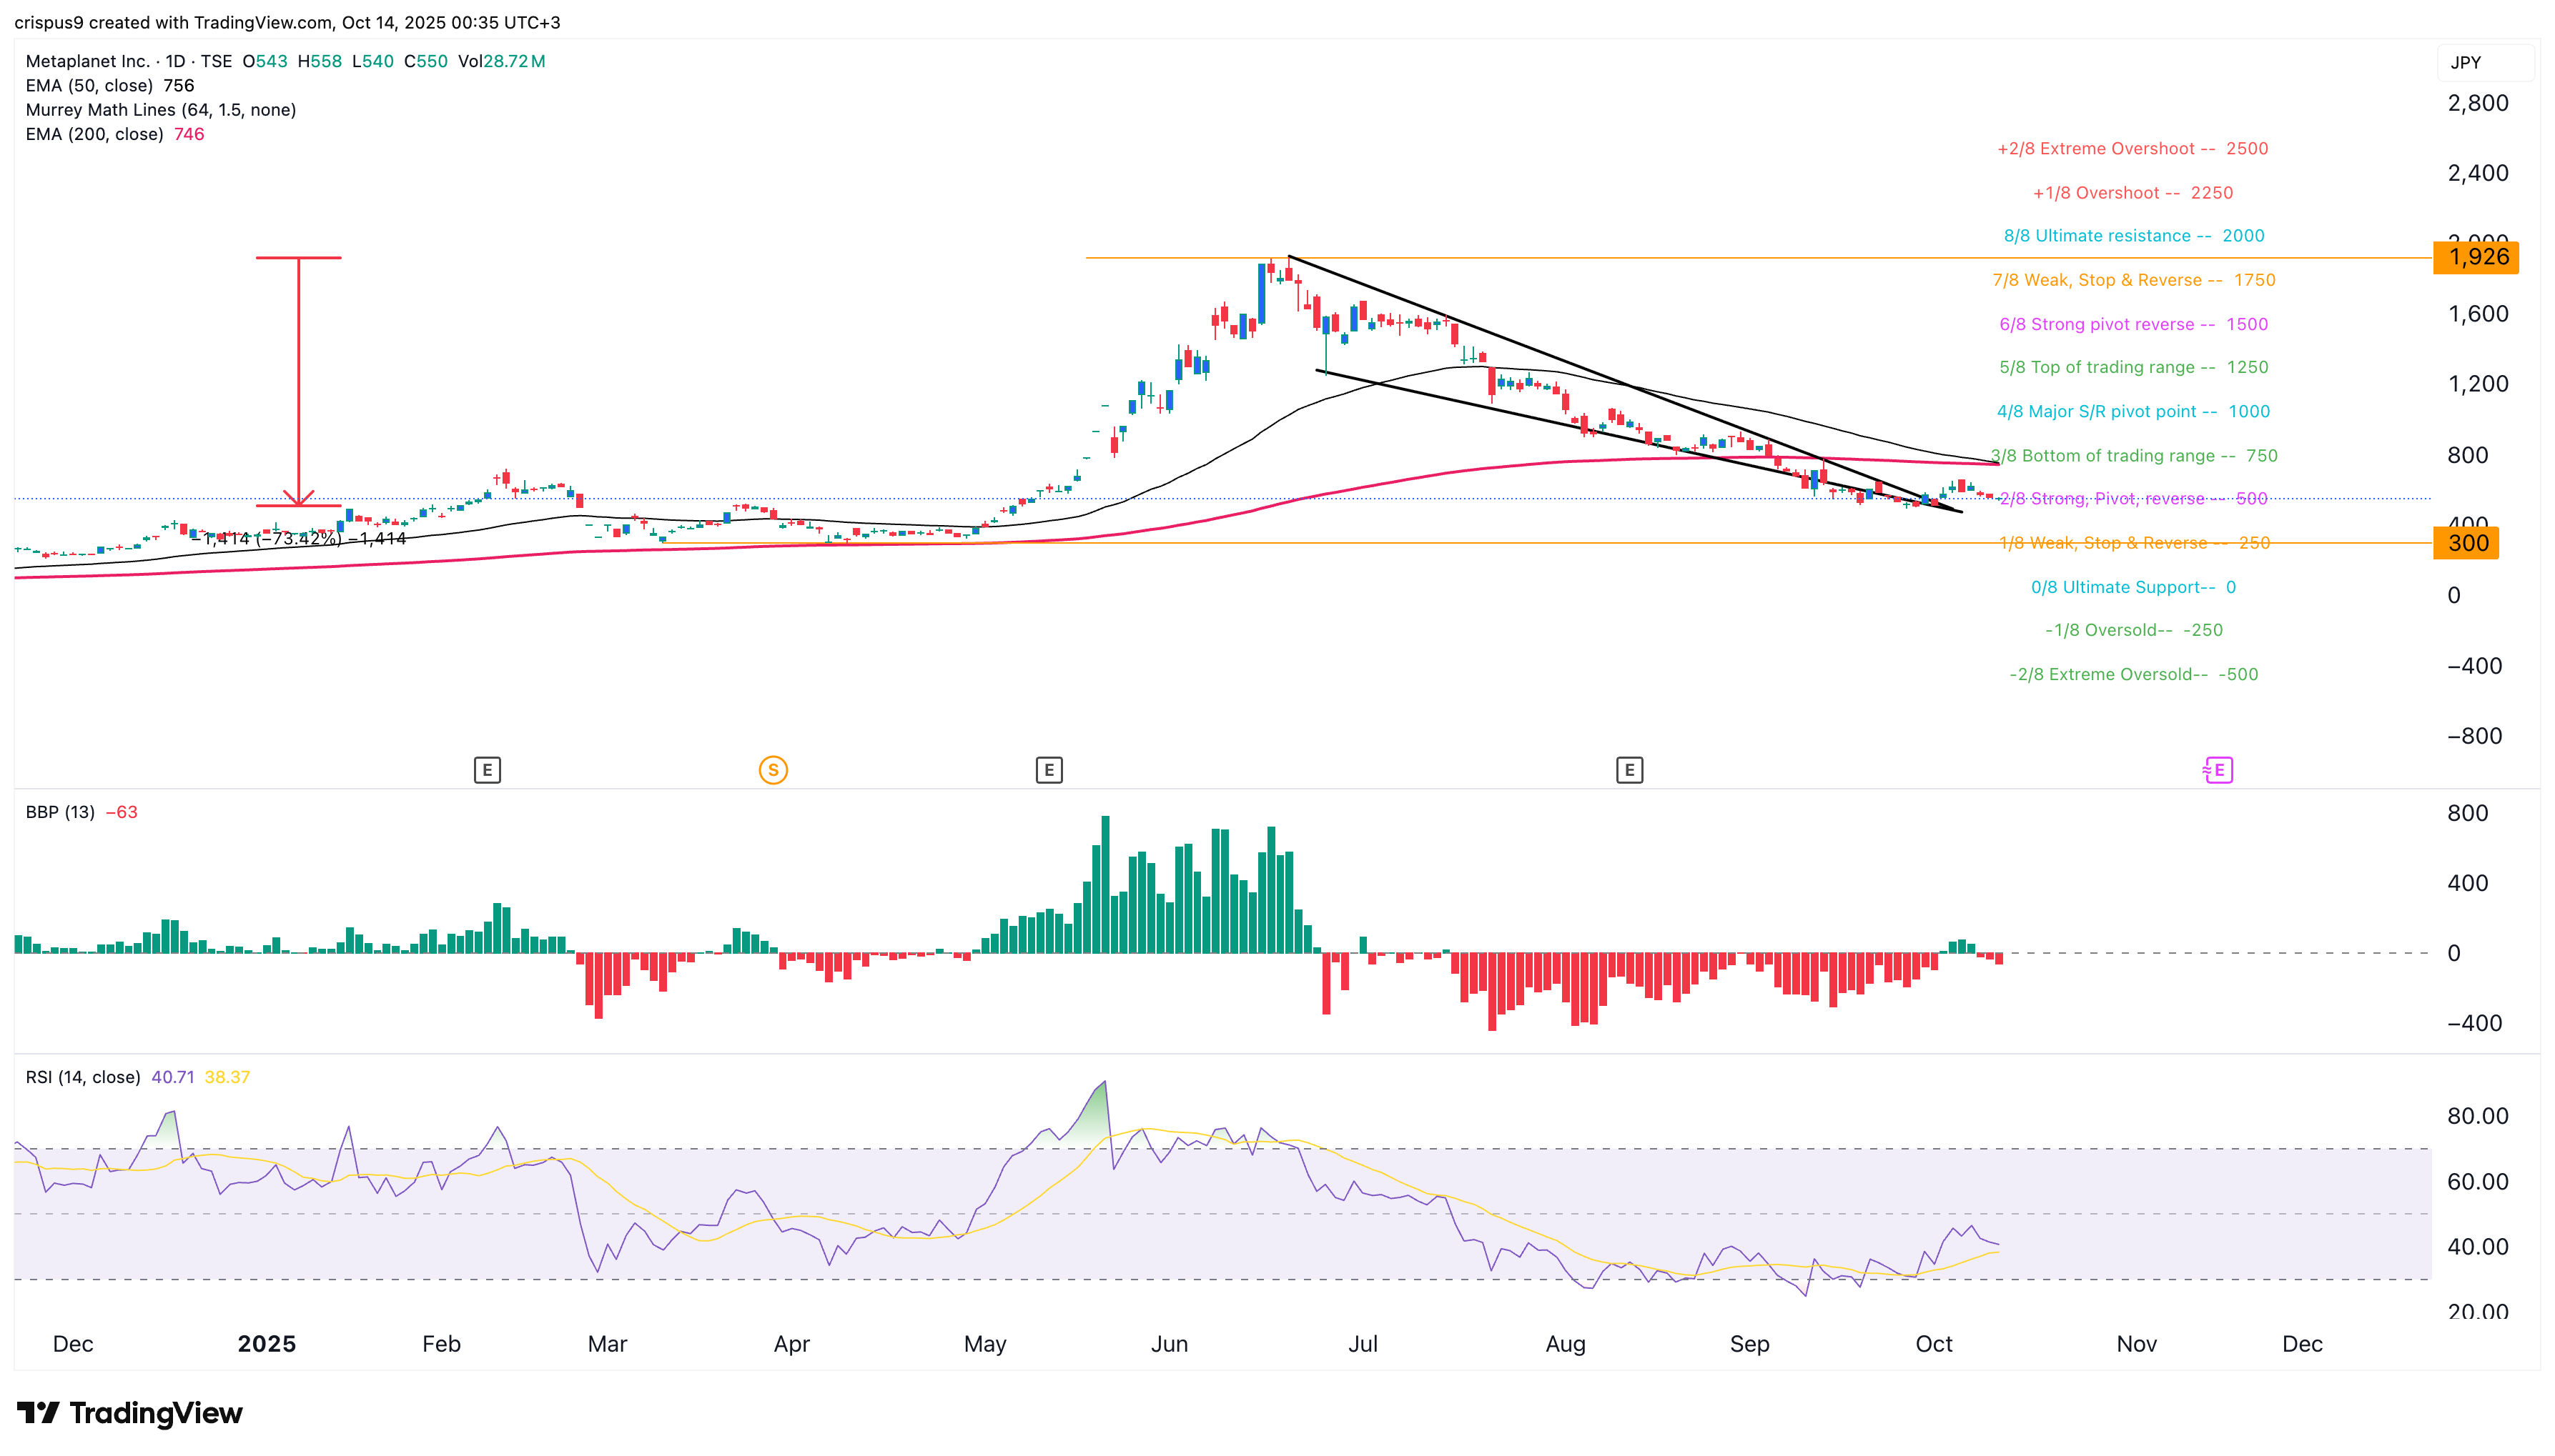This screenshot has height=1456, width=2555.
Task: Click the orange 1,926 price label
Action: coord(2477,257)
